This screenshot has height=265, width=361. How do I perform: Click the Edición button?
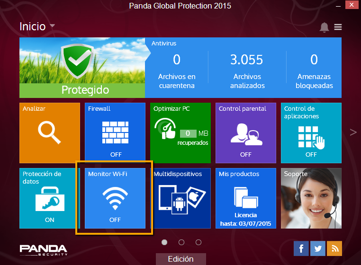click(x=180, y=259)
